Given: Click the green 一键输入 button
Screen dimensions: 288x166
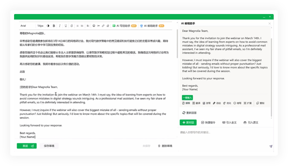Looking at the screenshot, I should click(187, 98).
